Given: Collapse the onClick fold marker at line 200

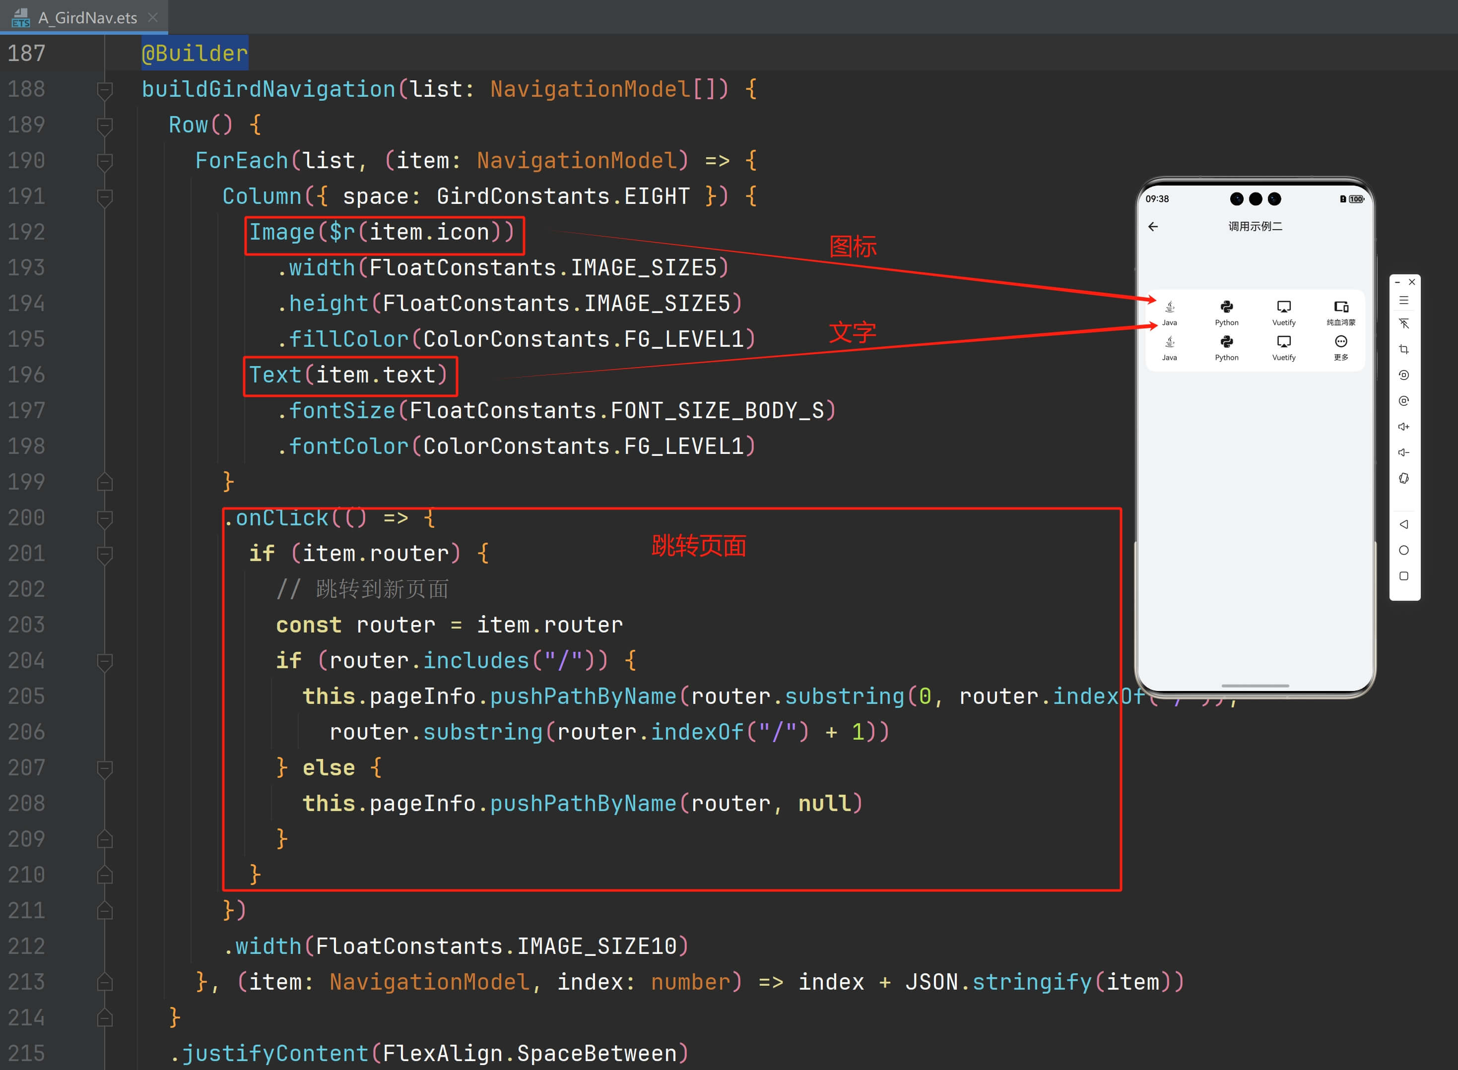Looking at the screenshot, I should point(104,518).
